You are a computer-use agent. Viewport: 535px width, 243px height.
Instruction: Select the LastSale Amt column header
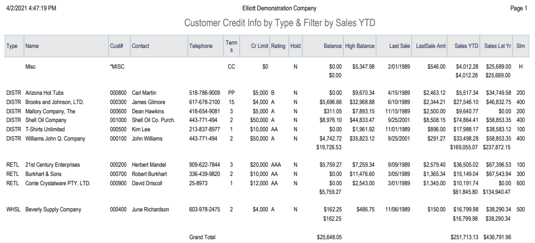click(431, 46)
